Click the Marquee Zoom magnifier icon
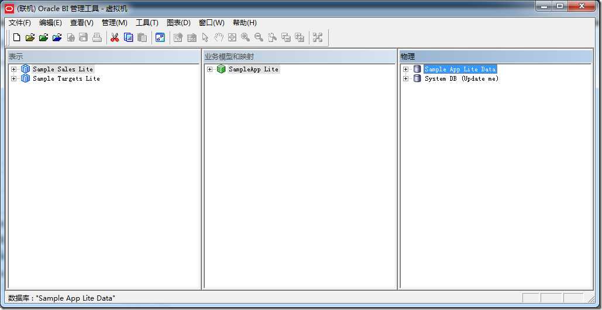 (x=272, y=37)
